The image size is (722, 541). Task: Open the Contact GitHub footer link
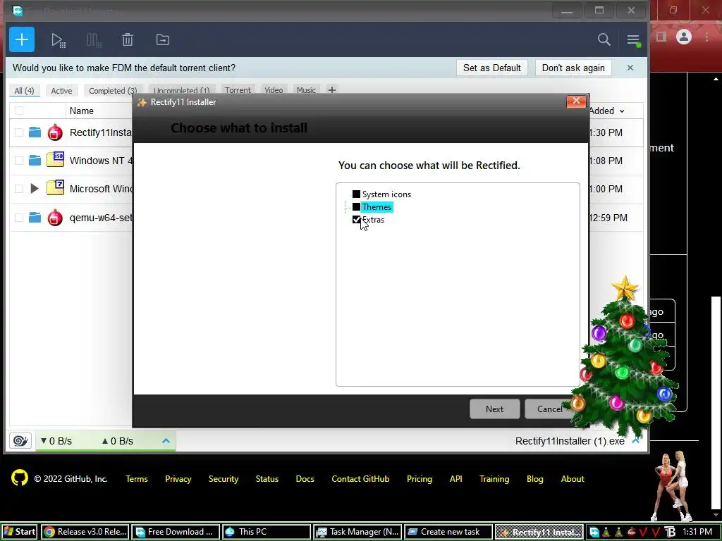tap(360, 479)
